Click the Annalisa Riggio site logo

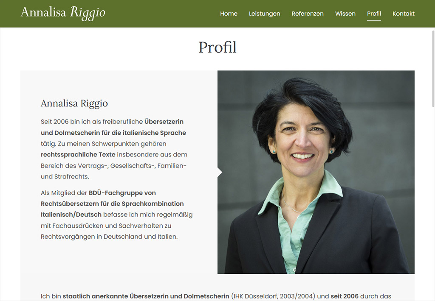tap(63, 13)
